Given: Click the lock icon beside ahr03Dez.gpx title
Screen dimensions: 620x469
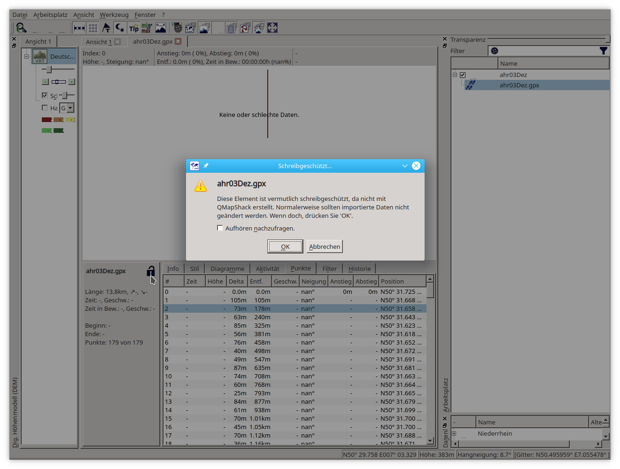Looking at the screenshot, I should click(x=151, y=271).
